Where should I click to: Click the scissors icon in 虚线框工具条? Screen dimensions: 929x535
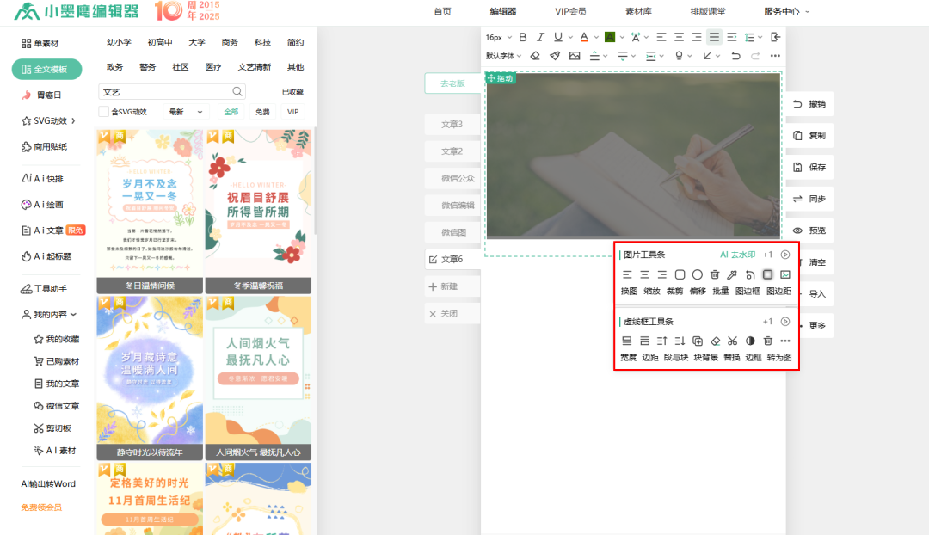(733, 341)
